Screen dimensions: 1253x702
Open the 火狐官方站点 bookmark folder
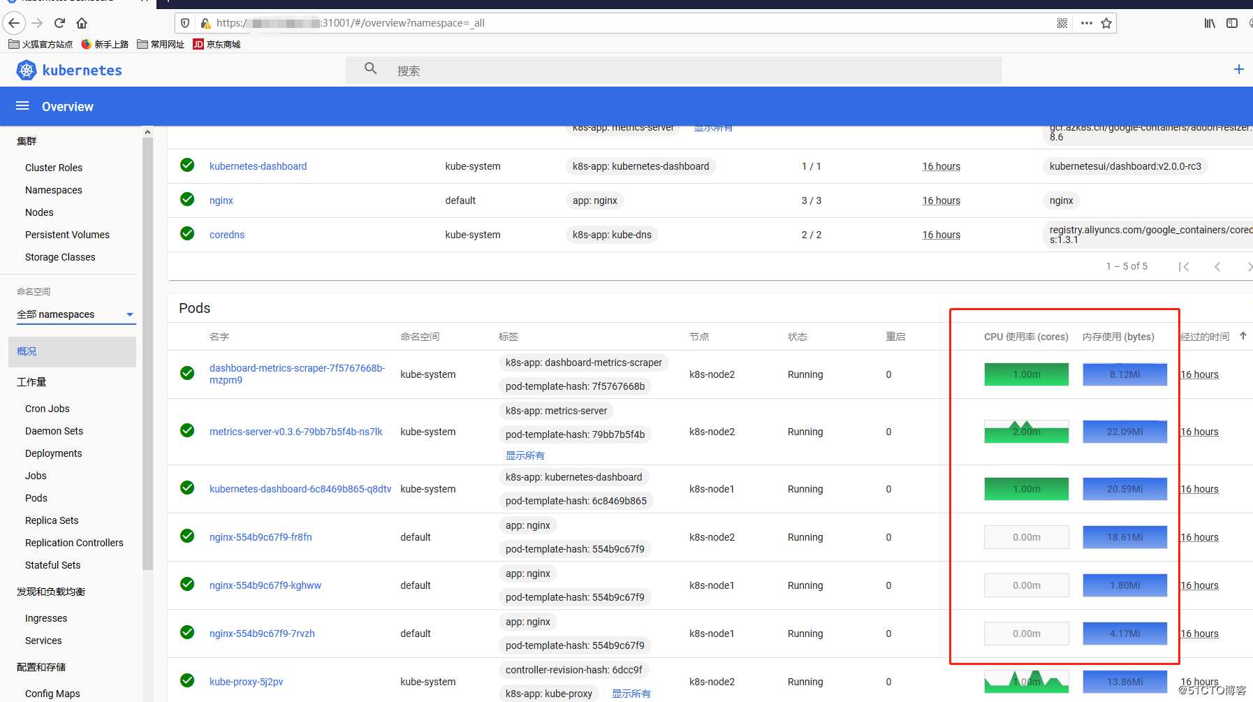point(41,44)
